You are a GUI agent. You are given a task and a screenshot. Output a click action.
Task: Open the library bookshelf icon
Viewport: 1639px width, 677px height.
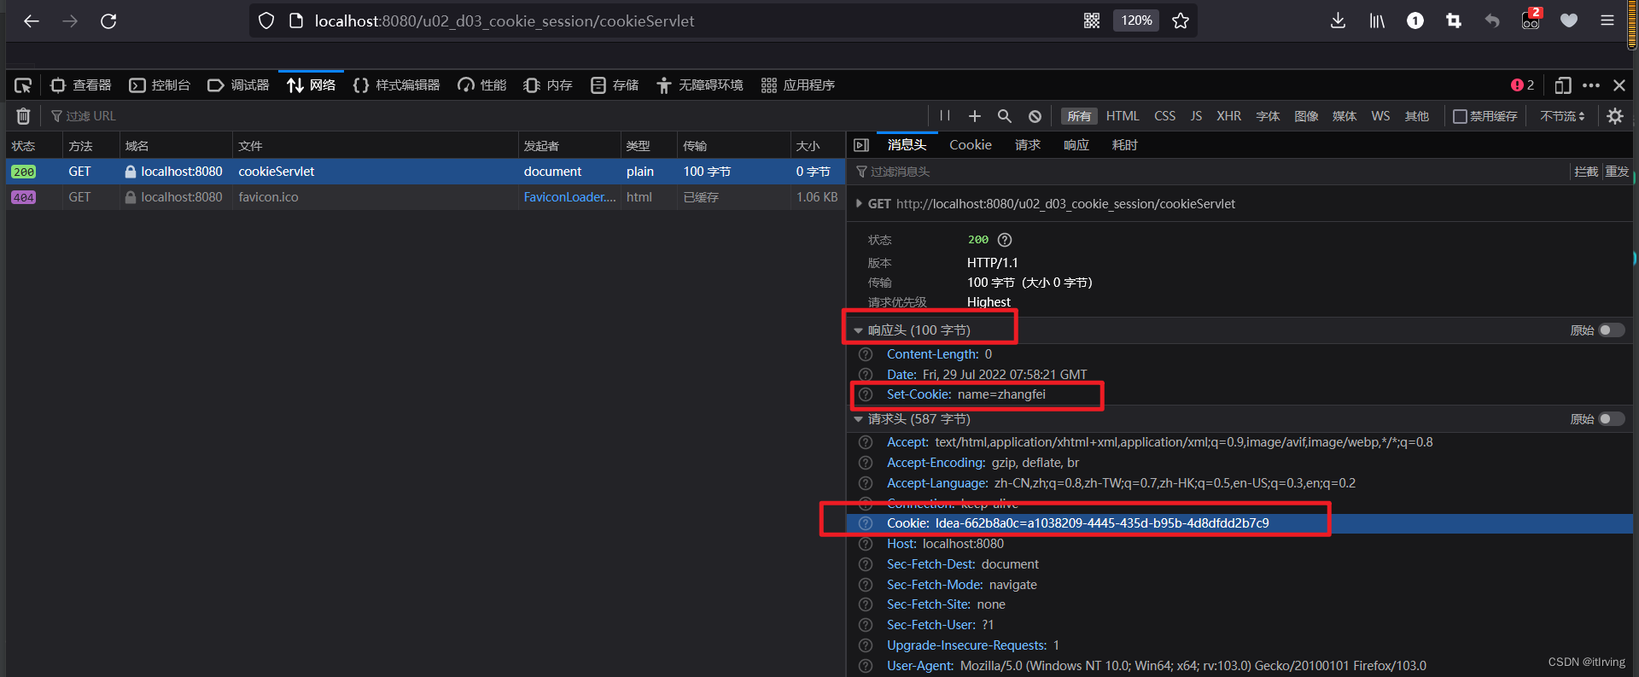1377,20
